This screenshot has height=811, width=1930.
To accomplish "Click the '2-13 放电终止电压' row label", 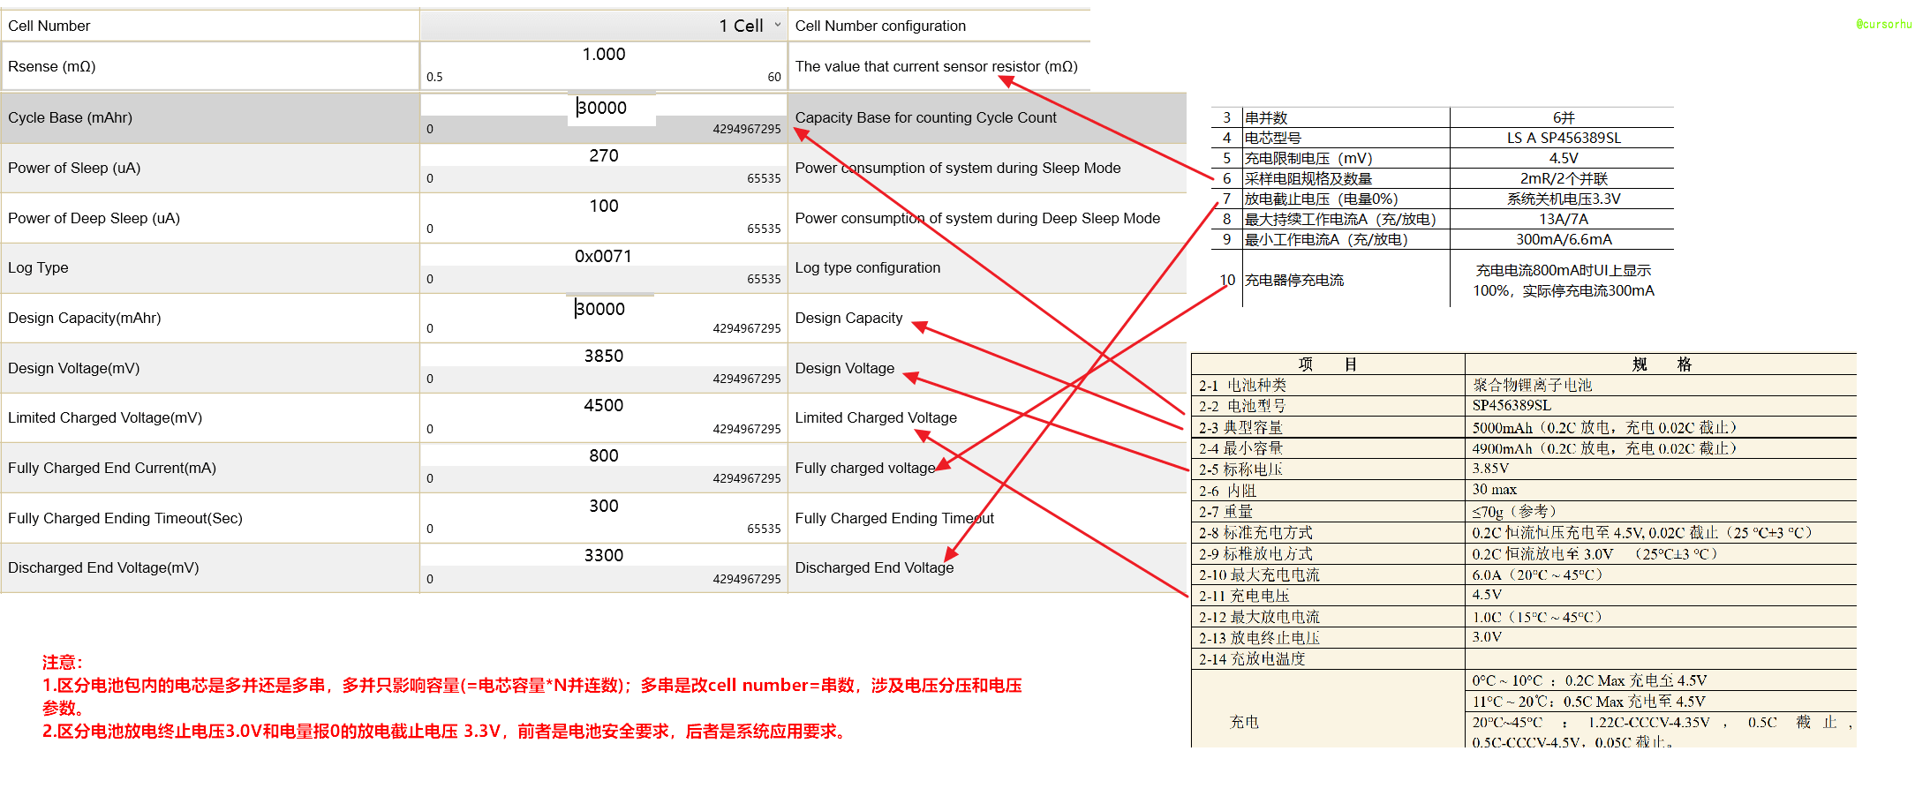I will [x=1259, y=639].
